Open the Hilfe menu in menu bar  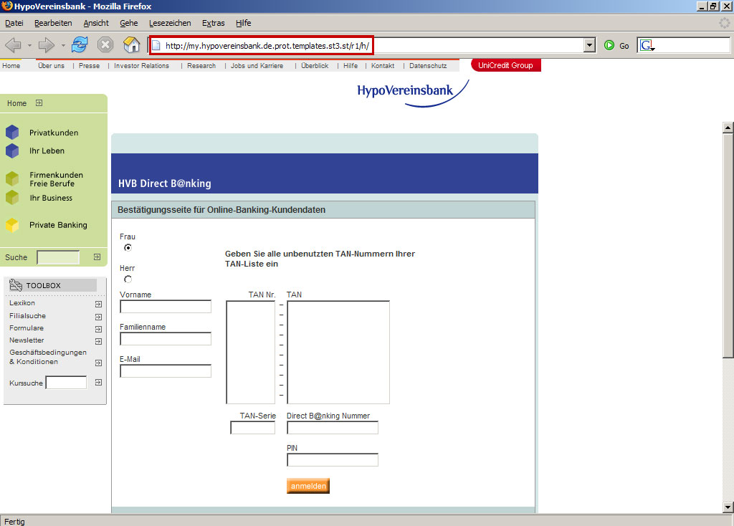tap(244, 23)
